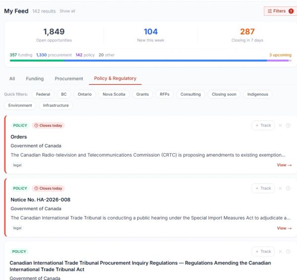Toggle the Federal quick filter
This screenshot has width=297, height=280.
point(43,94)
